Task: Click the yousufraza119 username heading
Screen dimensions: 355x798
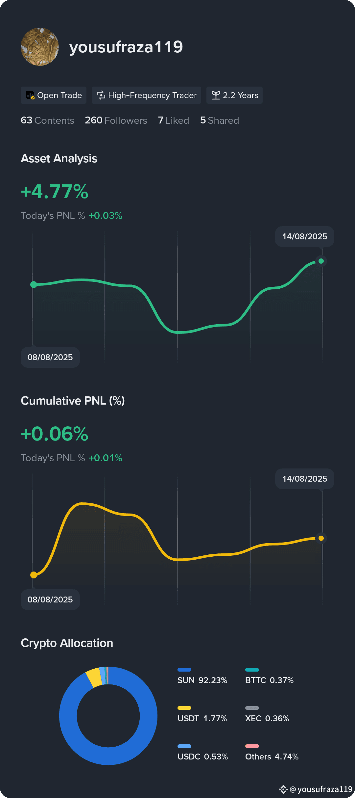Action: [x=126, y=47]
